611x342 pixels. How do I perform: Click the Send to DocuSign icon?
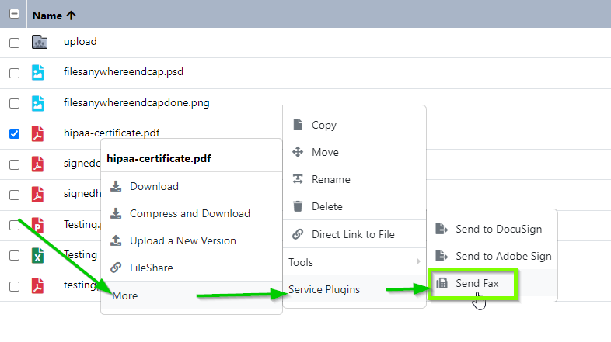[442, 229]
